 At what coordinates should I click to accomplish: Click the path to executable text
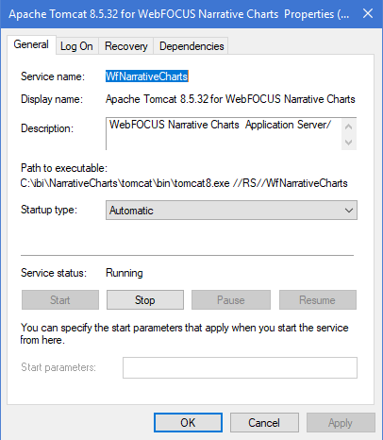pyautogui.click(x=184, y=183)
